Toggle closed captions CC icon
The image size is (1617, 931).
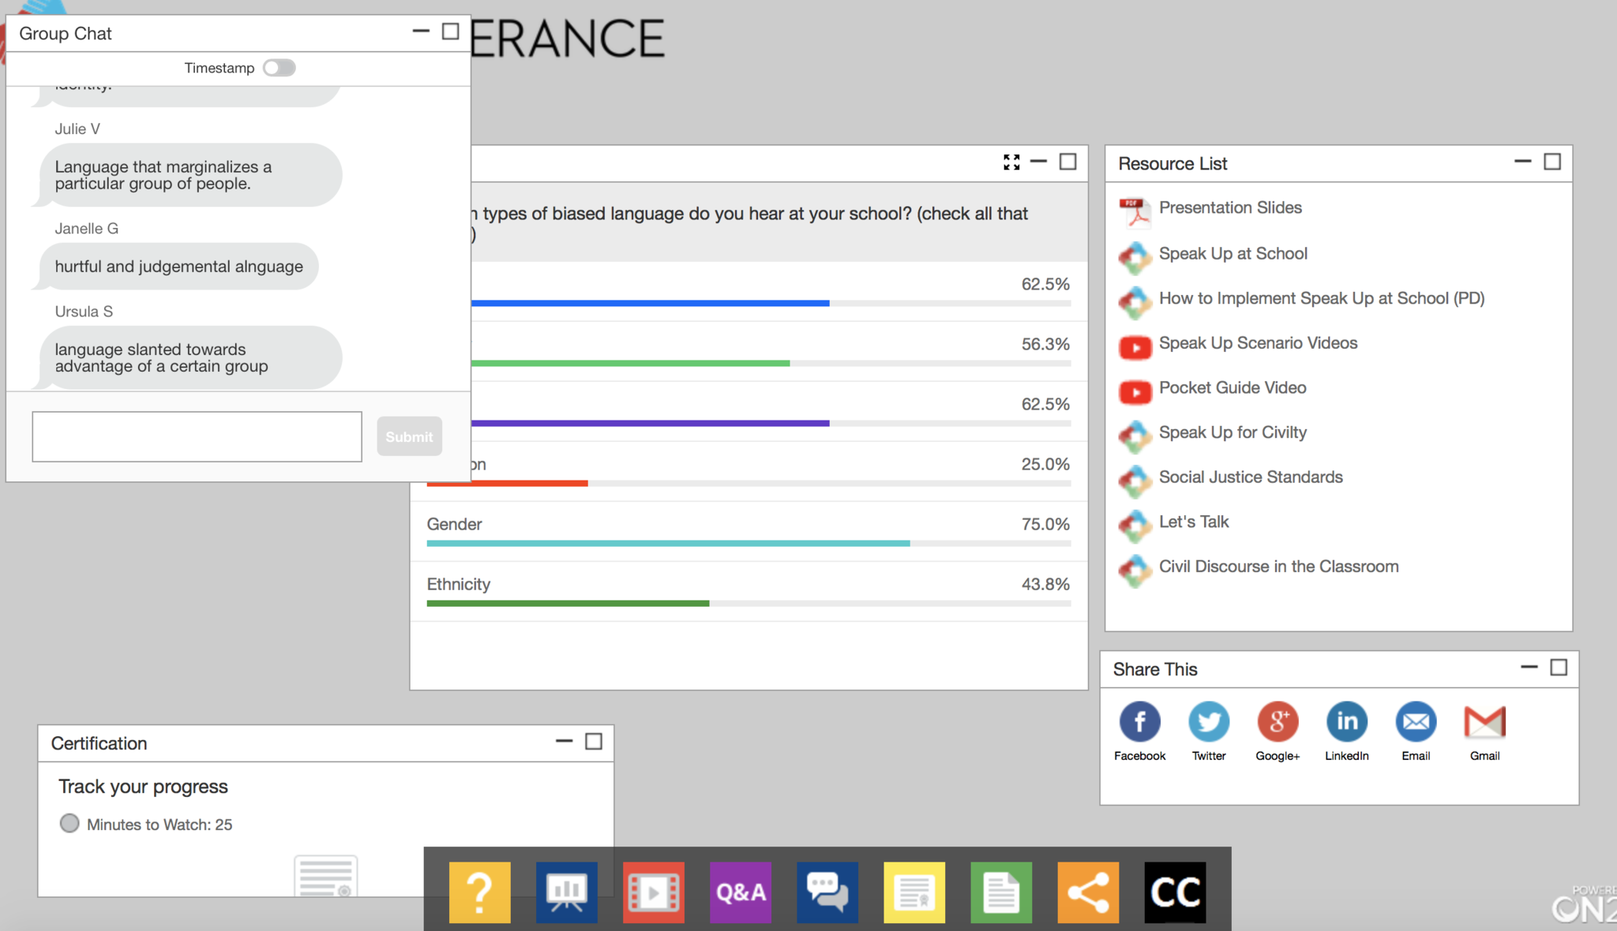click(x=1175, y=892)
